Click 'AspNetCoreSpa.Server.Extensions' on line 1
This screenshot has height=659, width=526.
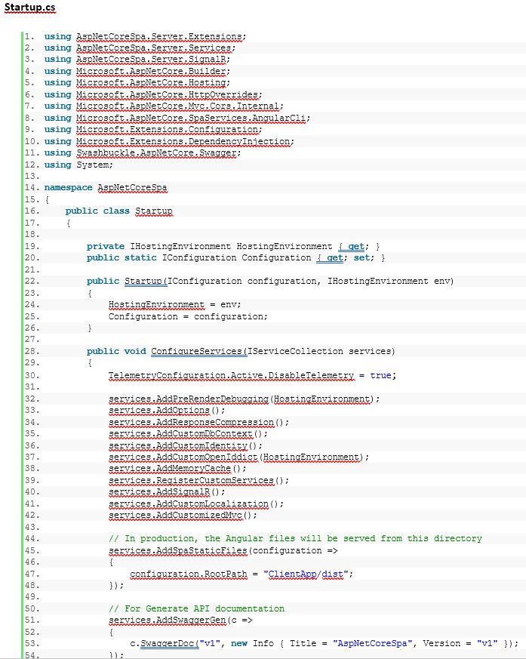click(x=159, y=36)
